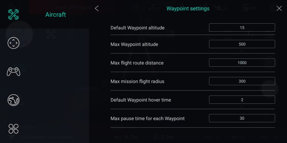The image size is (287, 143).
Task: Open the globe map settings icon
Action: tap(13, 100)
